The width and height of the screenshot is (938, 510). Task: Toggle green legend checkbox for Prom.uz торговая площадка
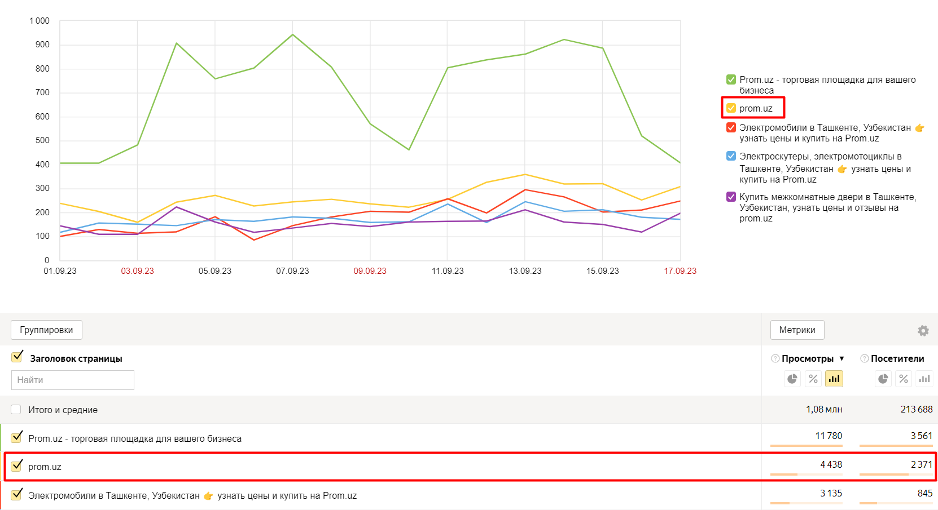[731, 79]
